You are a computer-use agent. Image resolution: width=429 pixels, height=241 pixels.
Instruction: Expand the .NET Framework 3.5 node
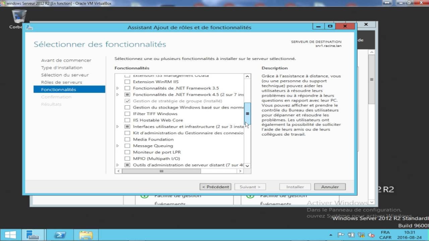click(x=118, y=88)
